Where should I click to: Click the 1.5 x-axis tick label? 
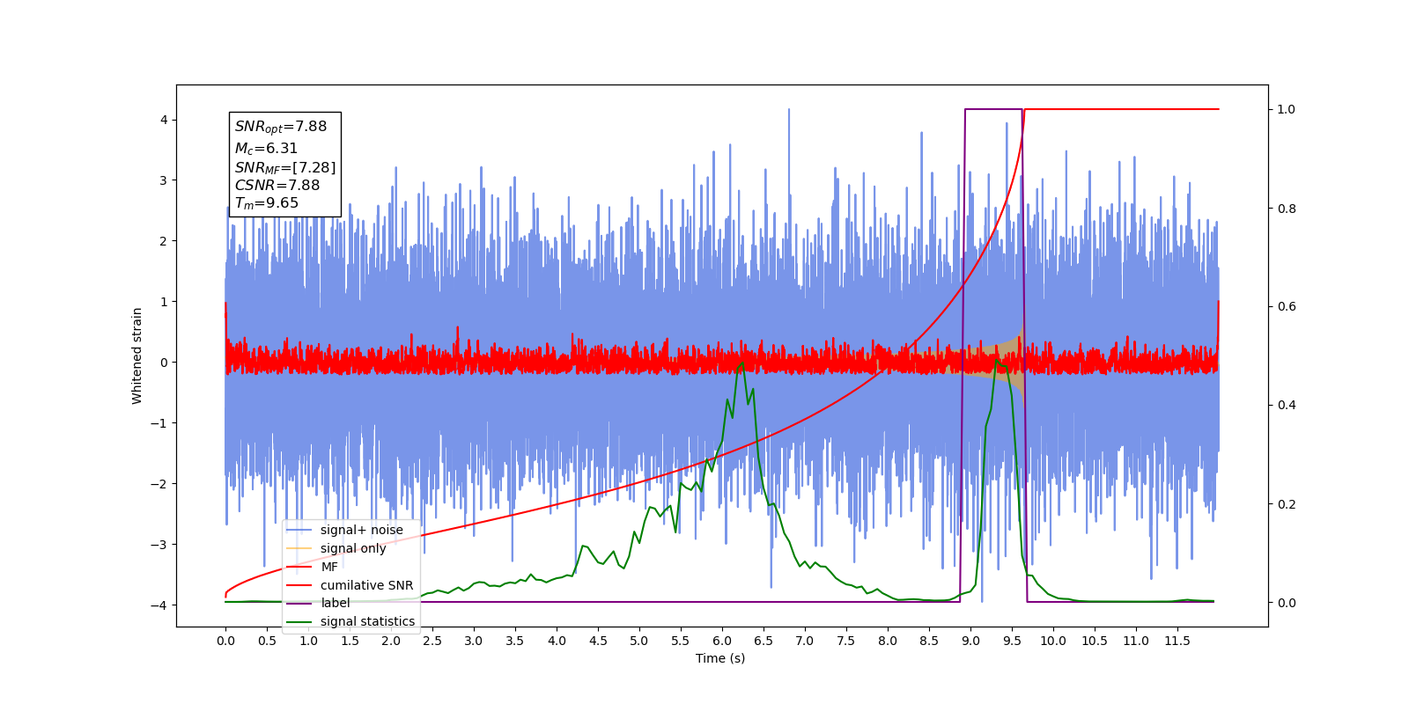tap(350, 641)
